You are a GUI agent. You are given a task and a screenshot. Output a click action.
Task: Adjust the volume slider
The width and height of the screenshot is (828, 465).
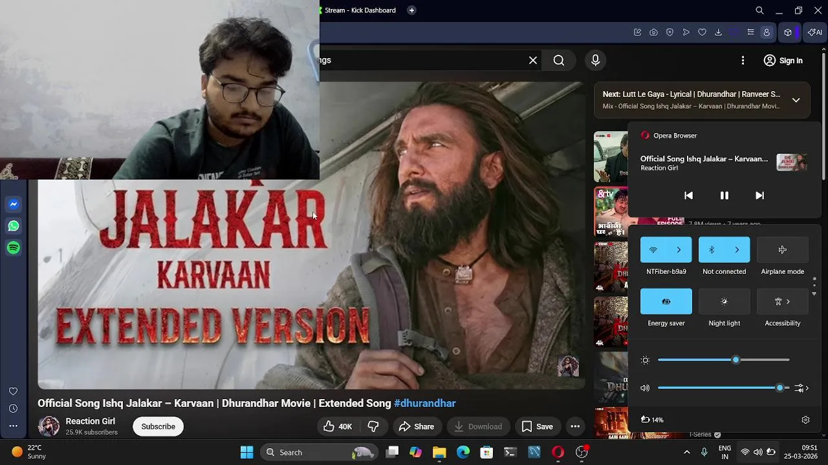click(724, 388)
